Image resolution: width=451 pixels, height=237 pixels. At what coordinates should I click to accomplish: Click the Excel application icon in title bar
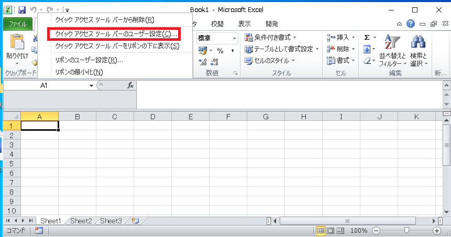(8, 10)
